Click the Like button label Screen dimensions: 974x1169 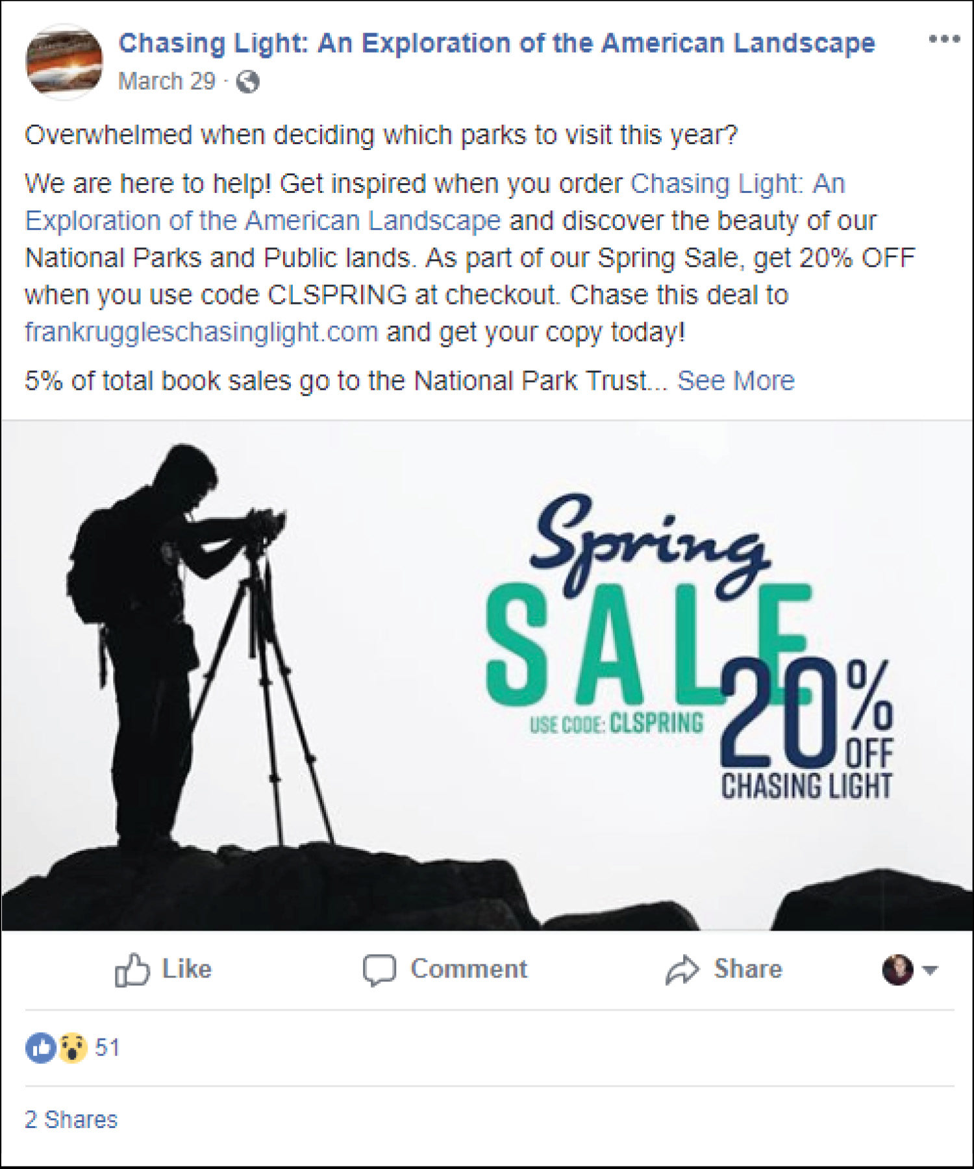[187, 969]
